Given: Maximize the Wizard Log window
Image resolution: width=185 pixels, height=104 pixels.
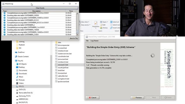Looking at the screenshot, I should [x=70, y=4].
